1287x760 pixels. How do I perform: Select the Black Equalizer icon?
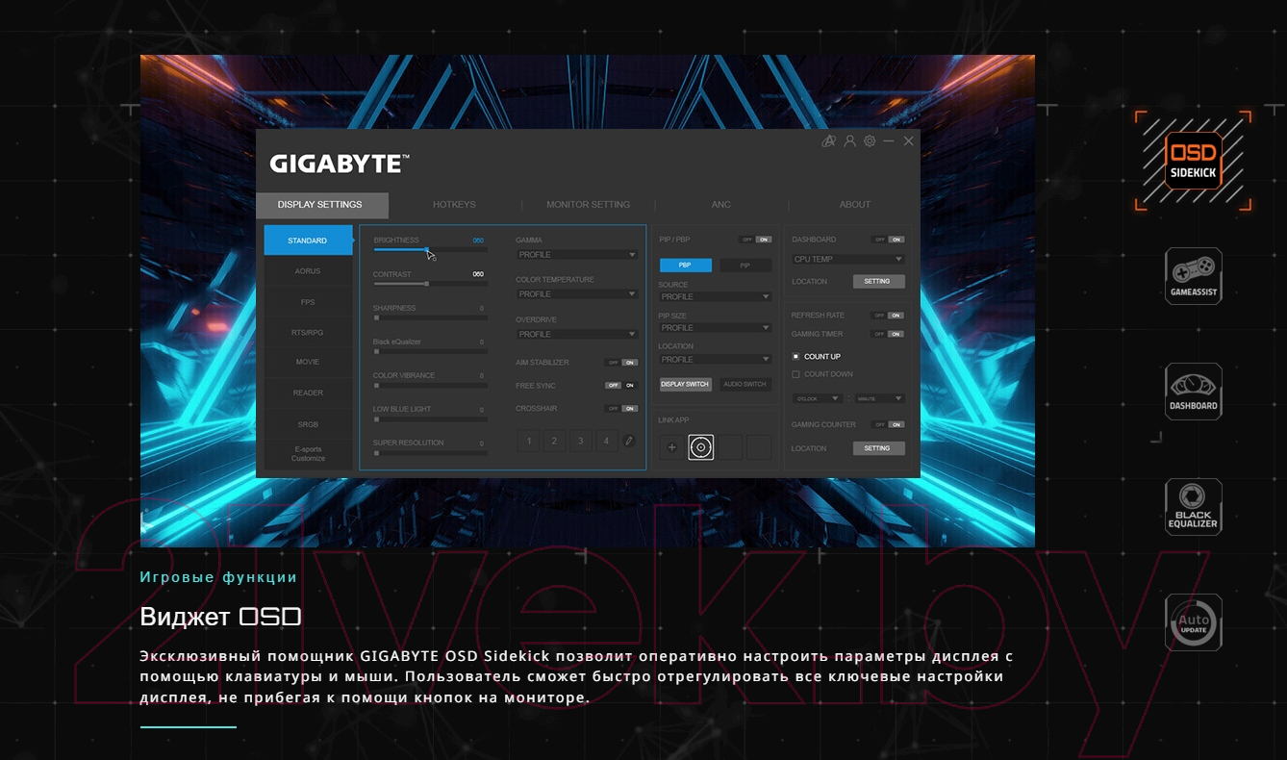click(1193, 507)
